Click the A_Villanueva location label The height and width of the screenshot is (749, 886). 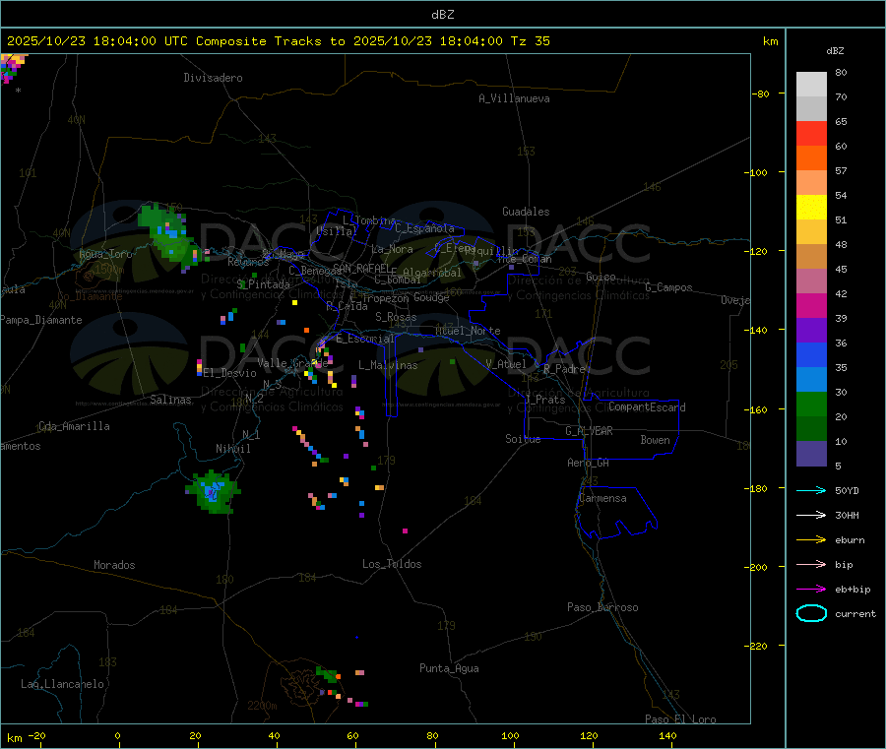coord(514,98)
